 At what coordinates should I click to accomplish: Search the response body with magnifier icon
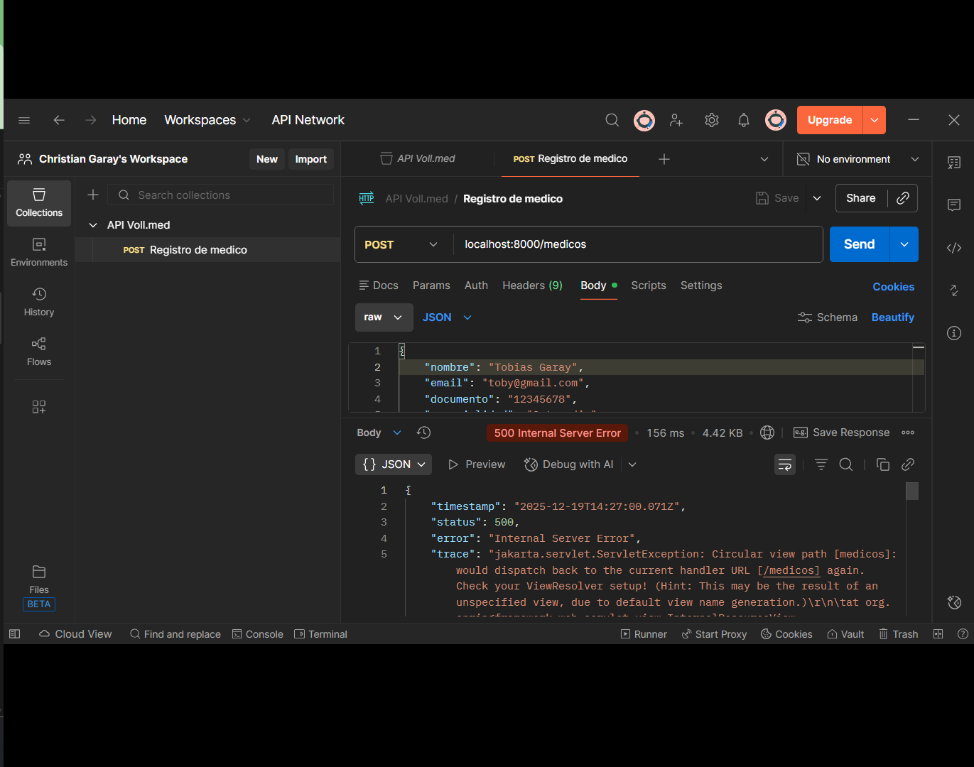click(x=845, y=464)
